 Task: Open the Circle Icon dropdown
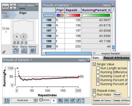24,100
